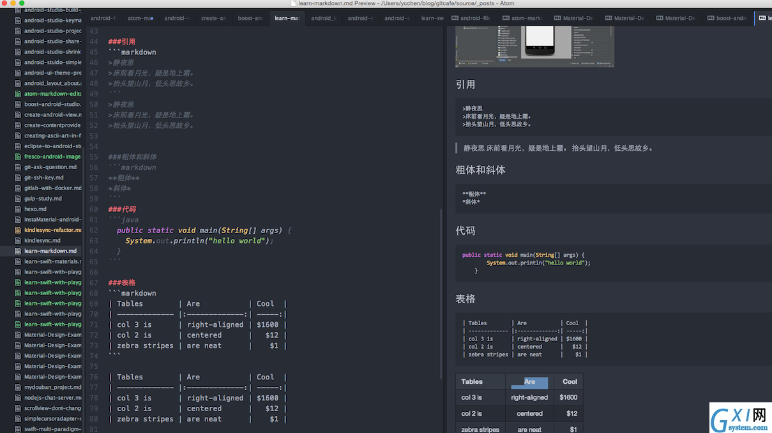Select learn-markdown.md in the file tree
The width and height of the screenshot is (772, 433).
coord(50,251)
